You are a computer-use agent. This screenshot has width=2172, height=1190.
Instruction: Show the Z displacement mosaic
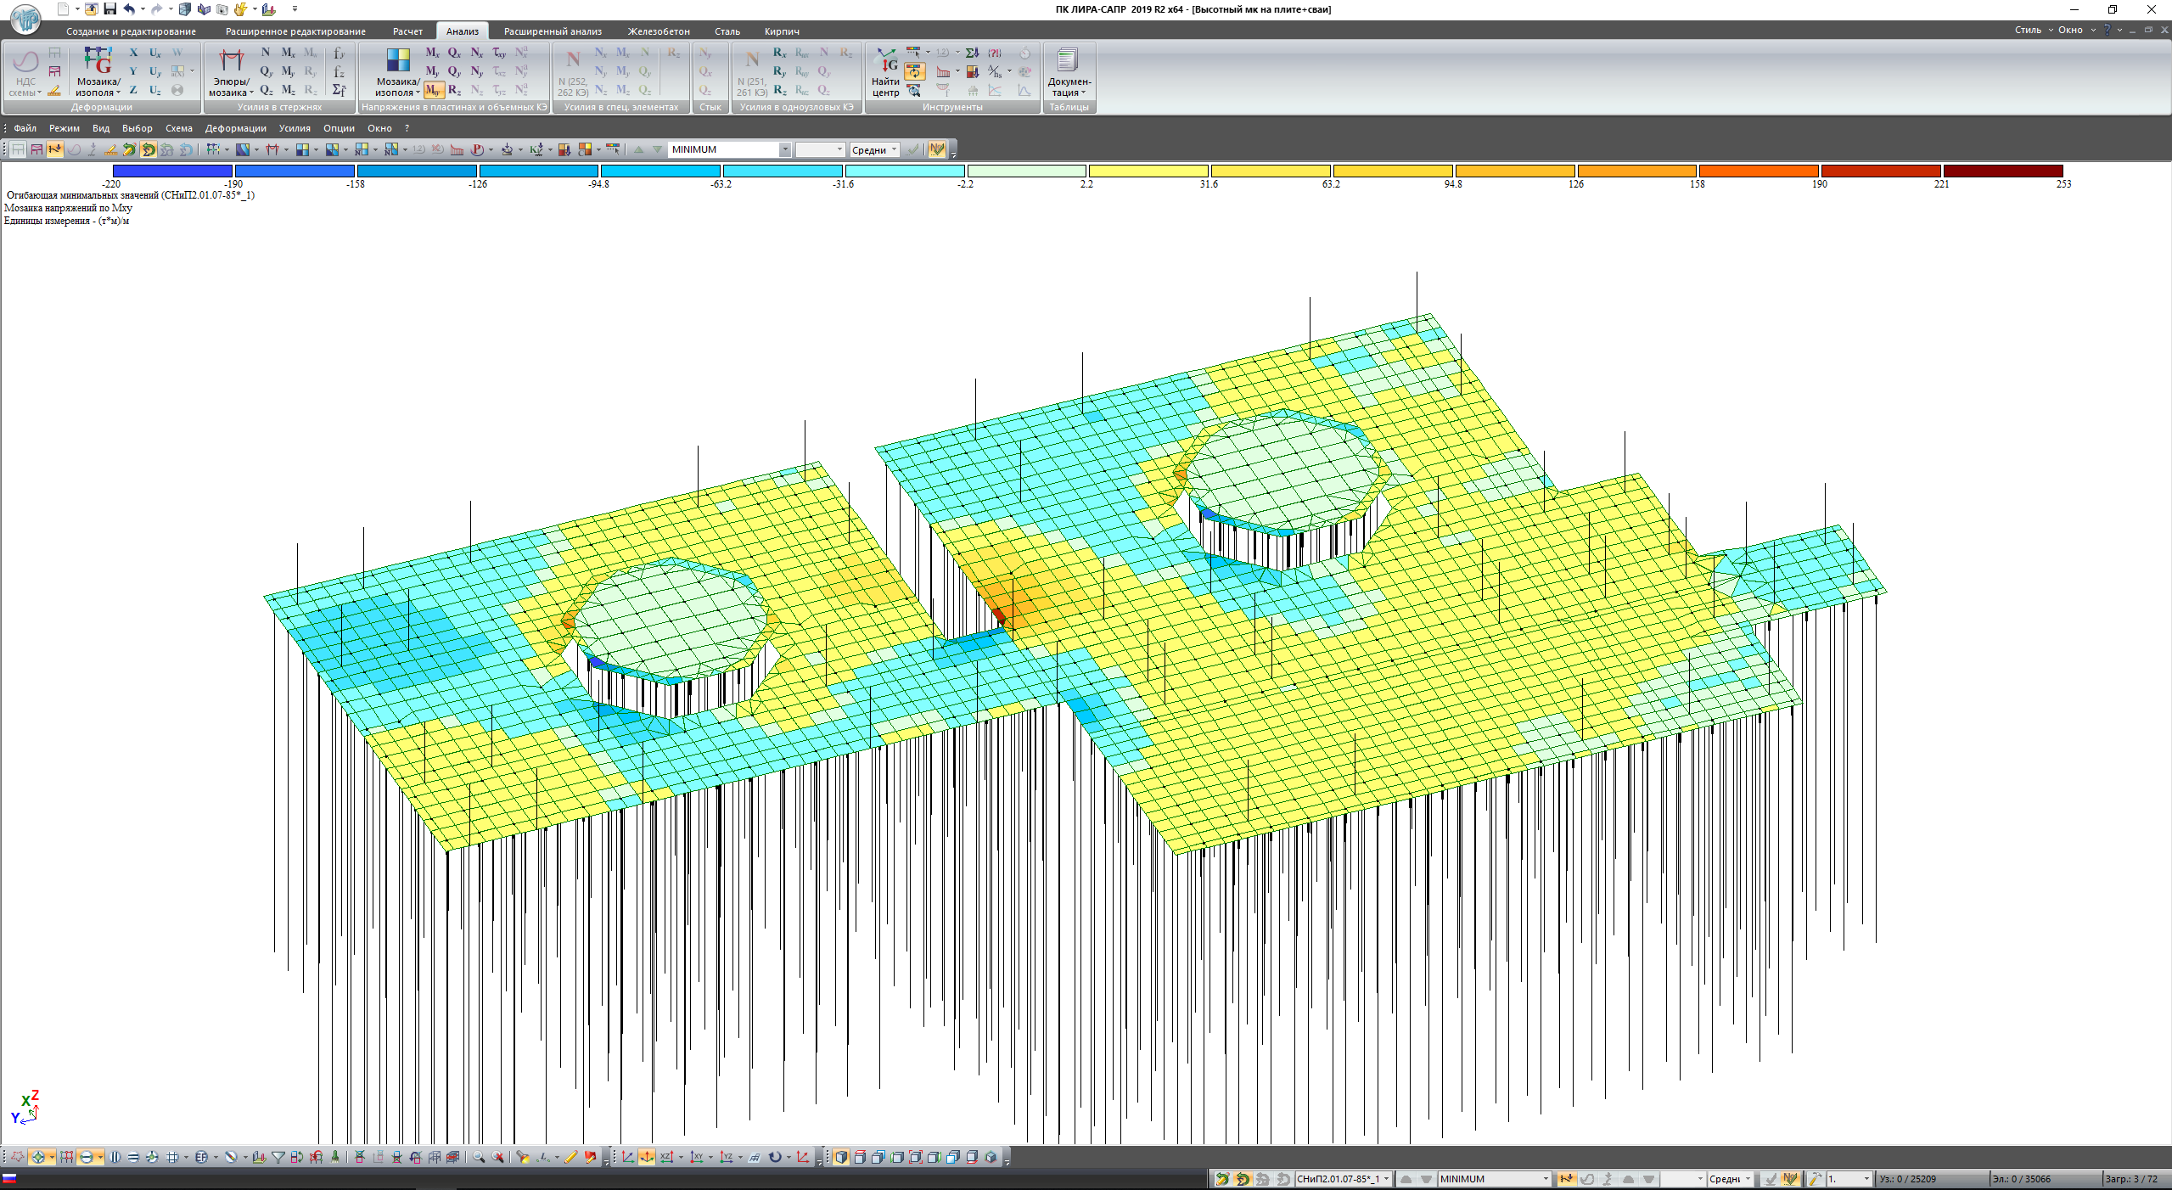pyautogui.click(x=133, y=90)
